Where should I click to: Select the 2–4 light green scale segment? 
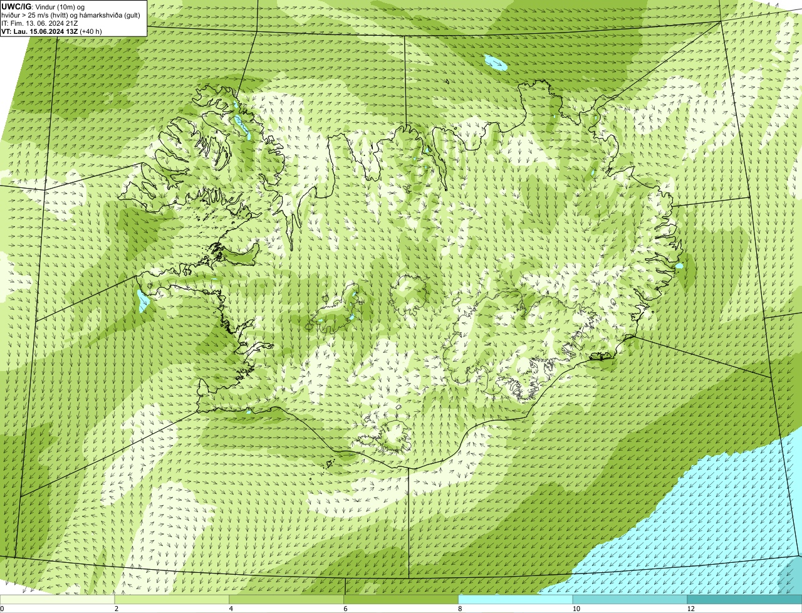(x=172, y=599)
